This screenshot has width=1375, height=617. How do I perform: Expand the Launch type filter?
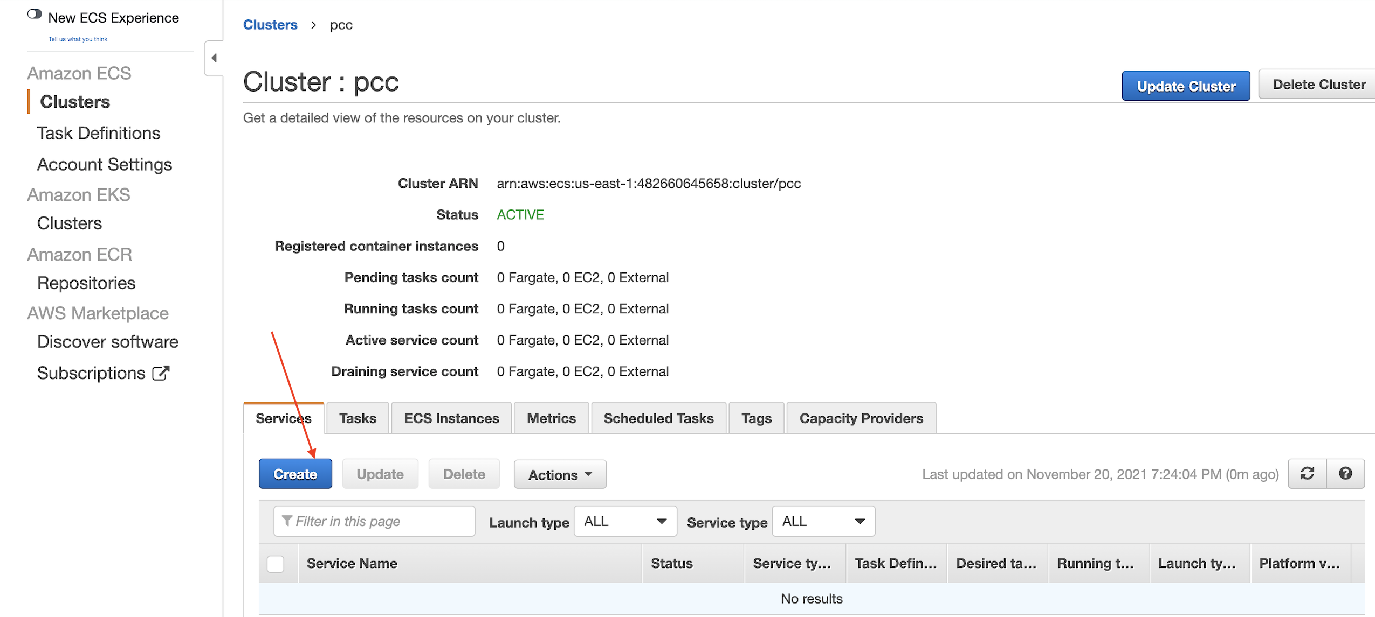pyautogui.click(x=625, y=521)
